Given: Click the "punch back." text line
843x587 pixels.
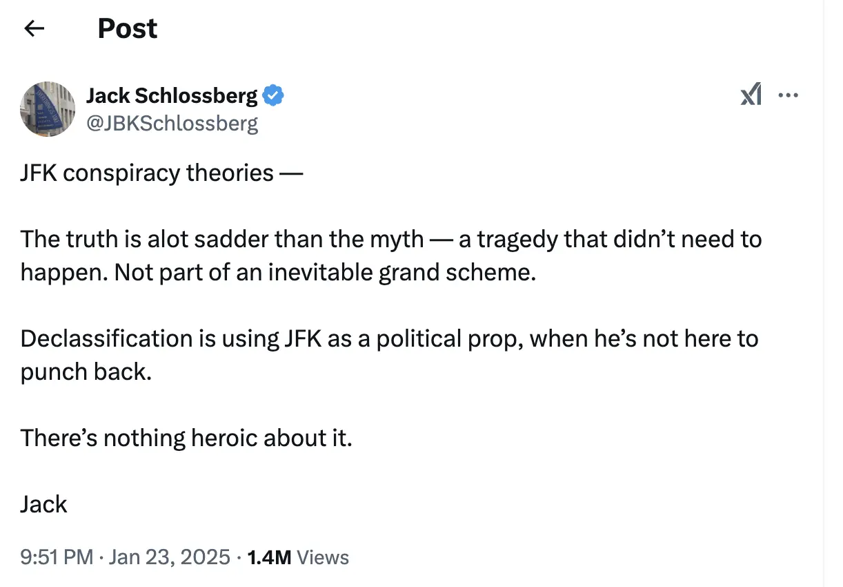Looking at the screenshot, I should (x=86, y=372).
